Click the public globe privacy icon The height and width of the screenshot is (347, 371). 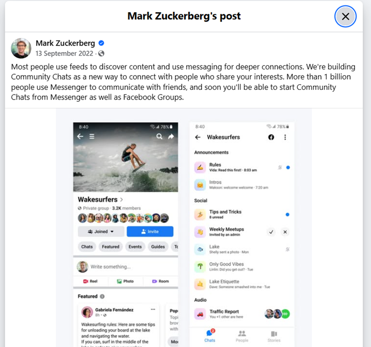point(101,53)
